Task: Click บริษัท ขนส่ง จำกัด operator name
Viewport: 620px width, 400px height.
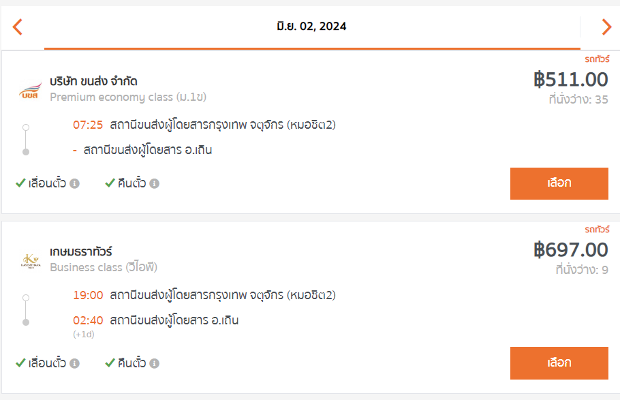Action: click(93, 81)
